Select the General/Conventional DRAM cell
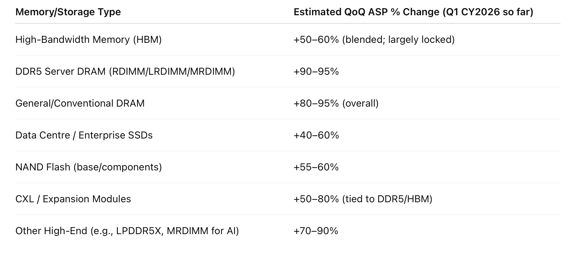 click(x=80, y=103)
